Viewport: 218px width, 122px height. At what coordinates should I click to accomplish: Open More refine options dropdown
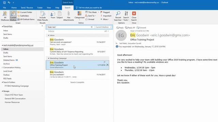point(105,19)
